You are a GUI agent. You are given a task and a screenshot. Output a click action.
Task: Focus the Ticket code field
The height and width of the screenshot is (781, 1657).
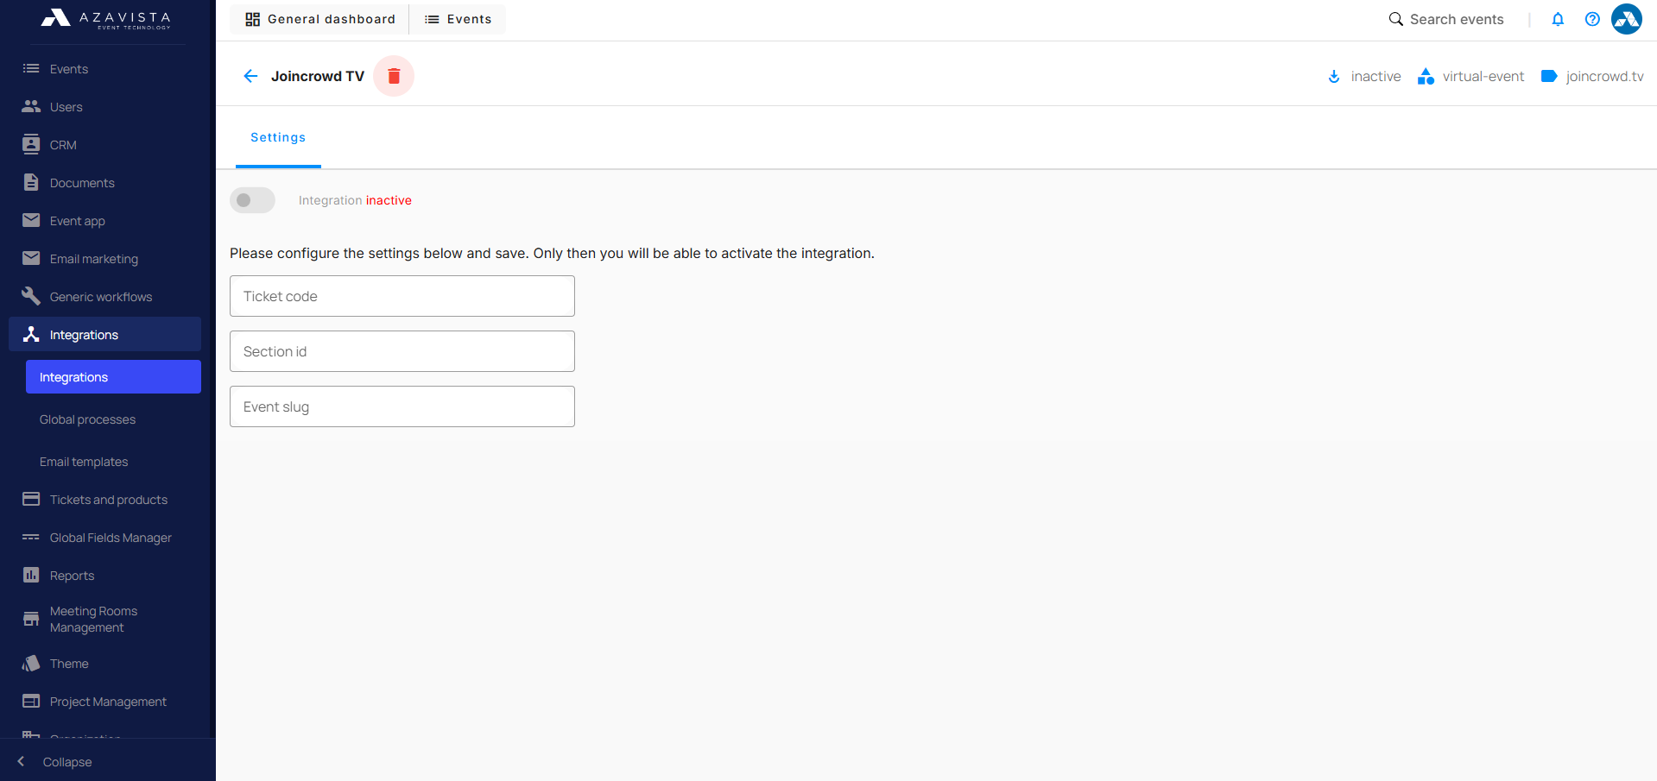pyautogui.click(x=402, y=296)
